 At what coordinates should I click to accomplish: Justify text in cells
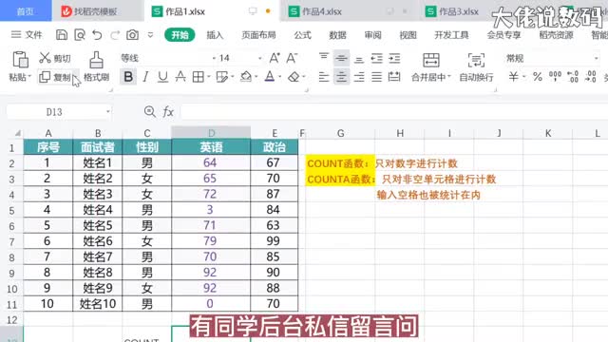377,77
